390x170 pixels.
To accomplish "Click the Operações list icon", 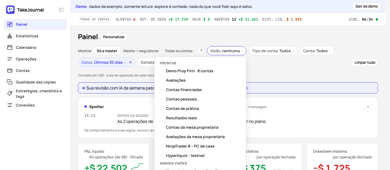I will (10, 59).
